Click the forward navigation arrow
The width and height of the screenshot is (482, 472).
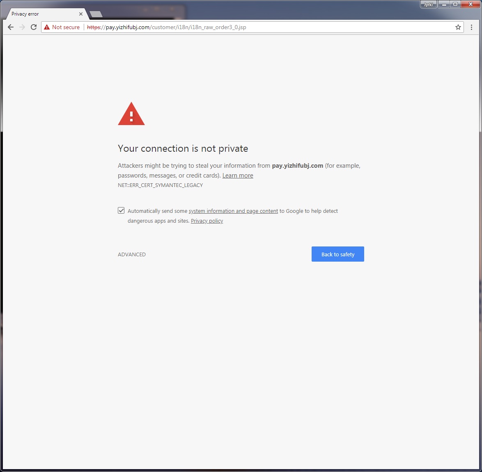(22, 27)
